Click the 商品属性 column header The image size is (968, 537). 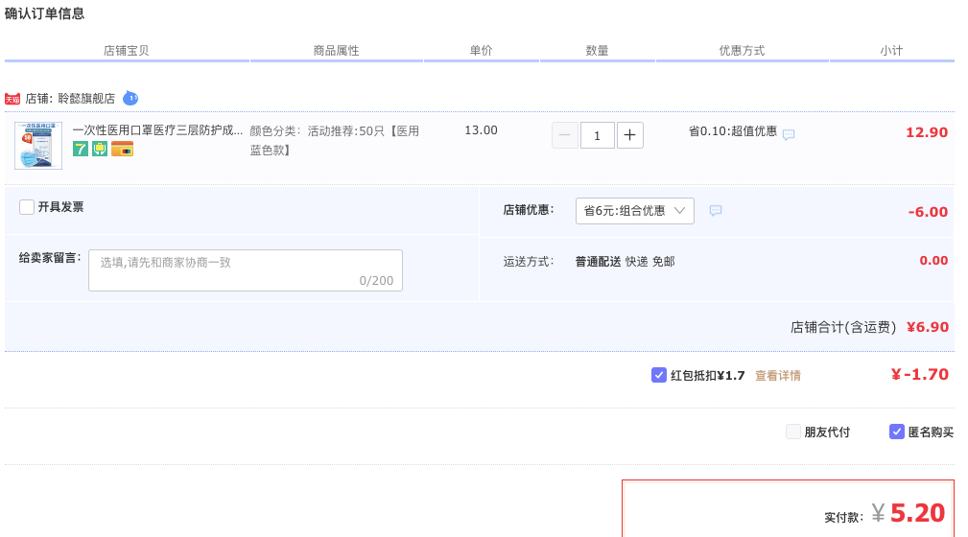(336, 51)
